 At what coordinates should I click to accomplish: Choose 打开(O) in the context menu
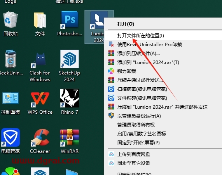point(163,24)
